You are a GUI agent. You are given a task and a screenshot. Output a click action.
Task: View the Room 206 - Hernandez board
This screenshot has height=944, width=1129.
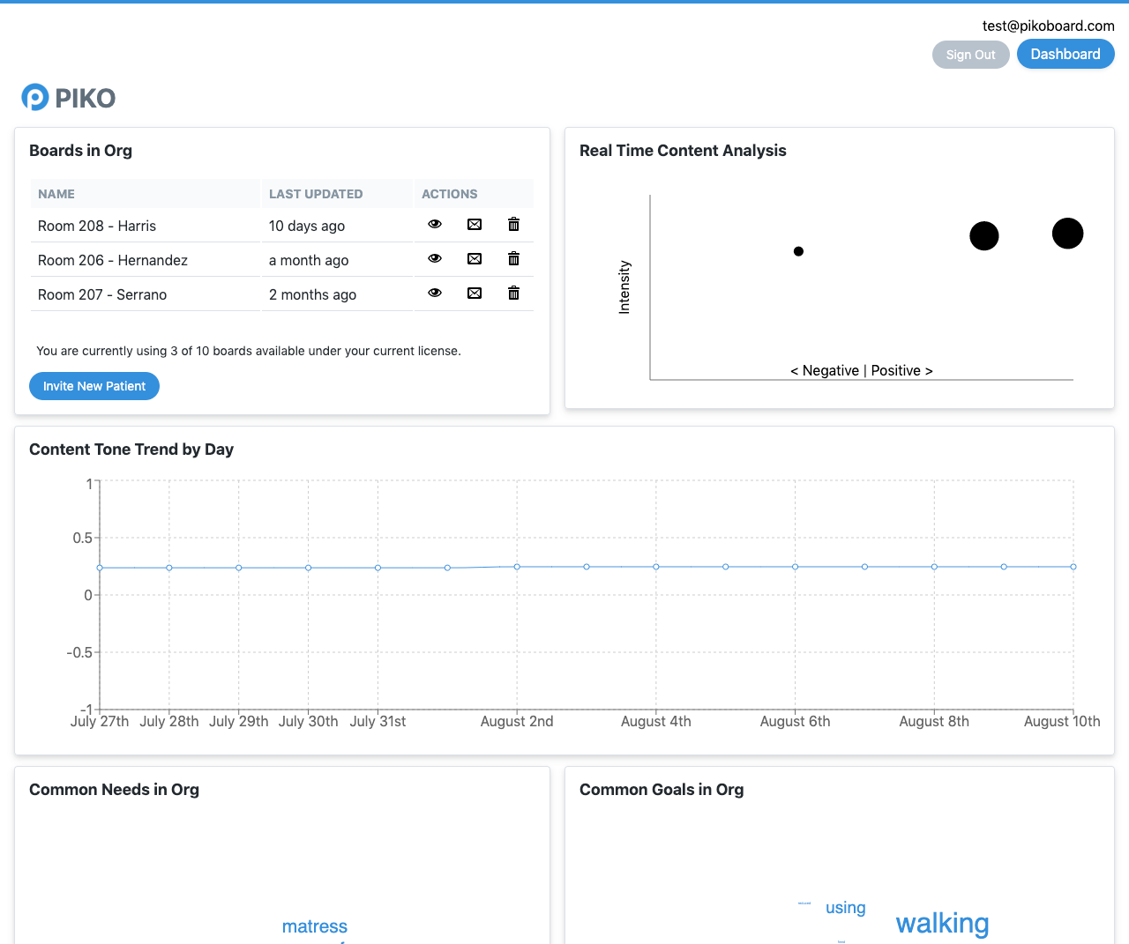[x=435, y=259]
